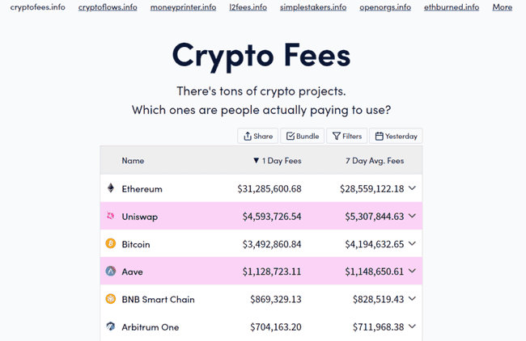Click the Name column header

[133, 161]
